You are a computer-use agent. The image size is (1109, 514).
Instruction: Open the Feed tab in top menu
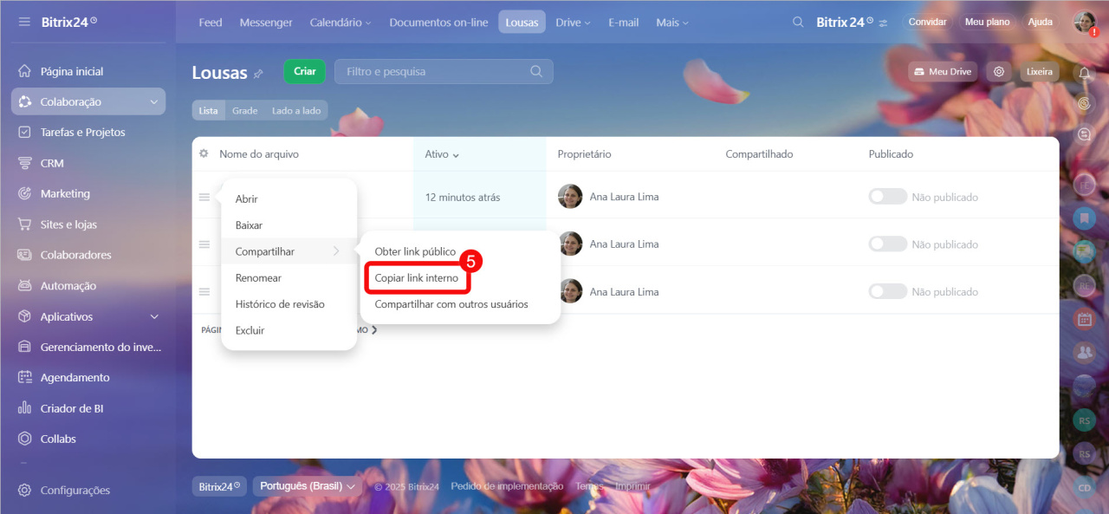pyautogui.click(x=211, y=23)
